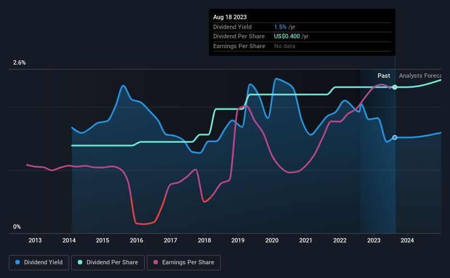
Task: Click the Dividend Yield tooltip row label
Action: (x=232, y=27)
